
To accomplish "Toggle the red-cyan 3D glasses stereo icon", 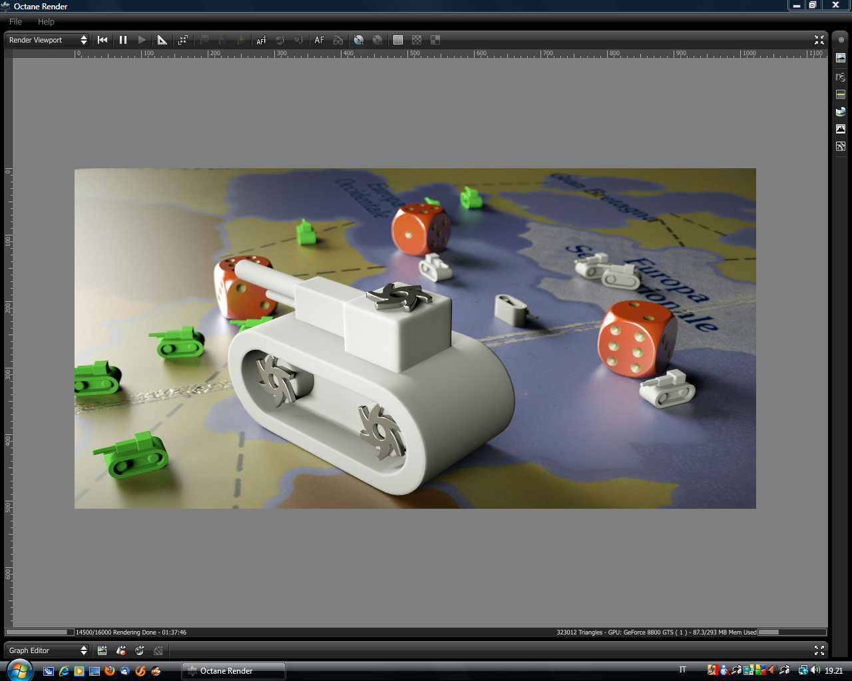I will [x=338, y=40].
